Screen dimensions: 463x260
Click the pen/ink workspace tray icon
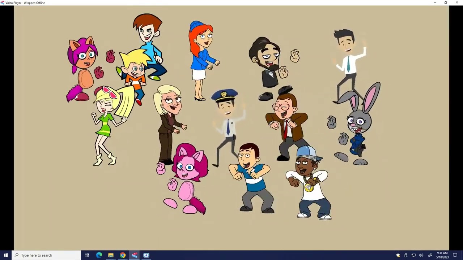coord(430,255)
